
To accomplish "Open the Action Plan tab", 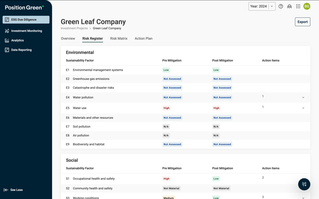I will [x=143, y=38].
